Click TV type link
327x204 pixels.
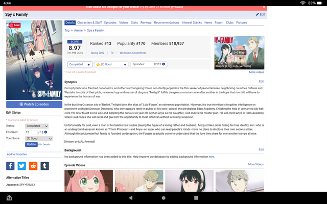[112, 53]
